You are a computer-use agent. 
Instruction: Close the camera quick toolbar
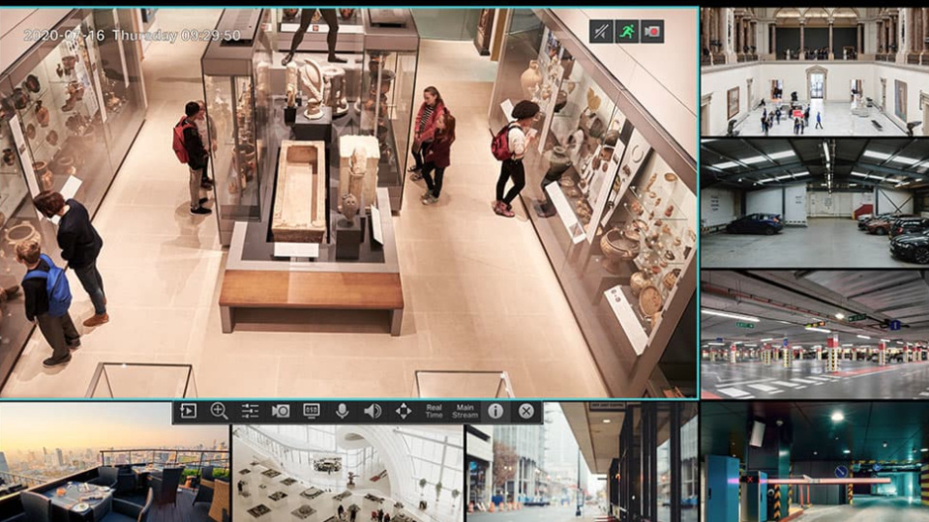(525, 411)
